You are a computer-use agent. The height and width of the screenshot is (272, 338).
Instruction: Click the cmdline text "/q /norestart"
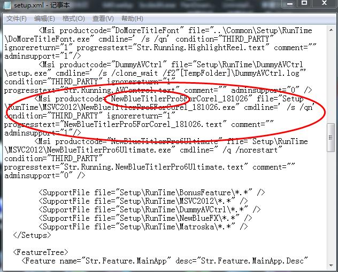click(x=250, y=150)
